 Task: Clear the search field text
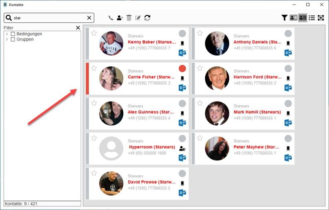[89, 18]
